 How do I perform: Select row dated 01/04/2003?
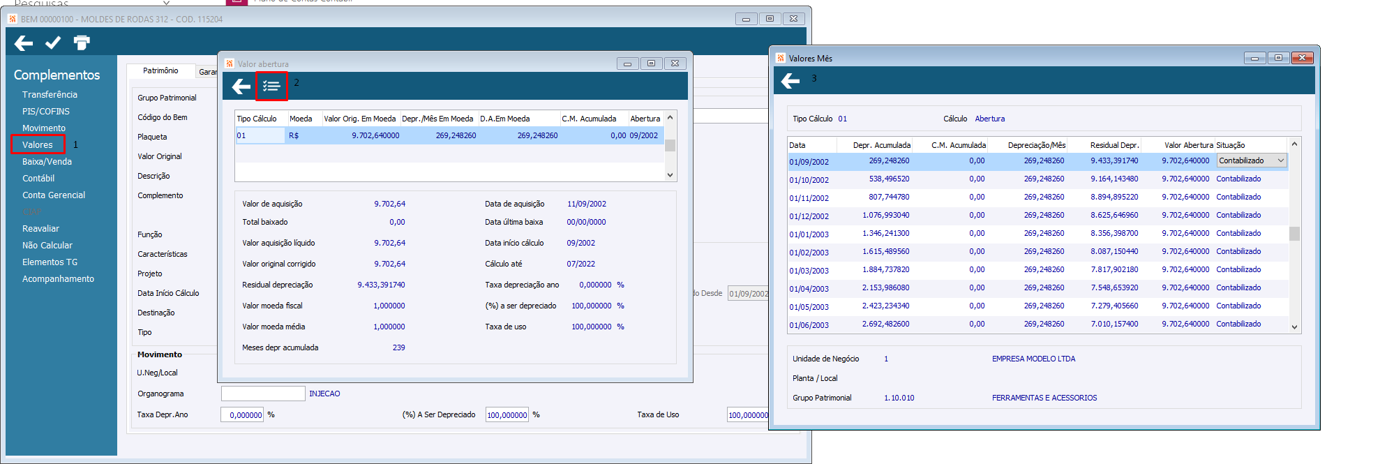(1038, 288)
